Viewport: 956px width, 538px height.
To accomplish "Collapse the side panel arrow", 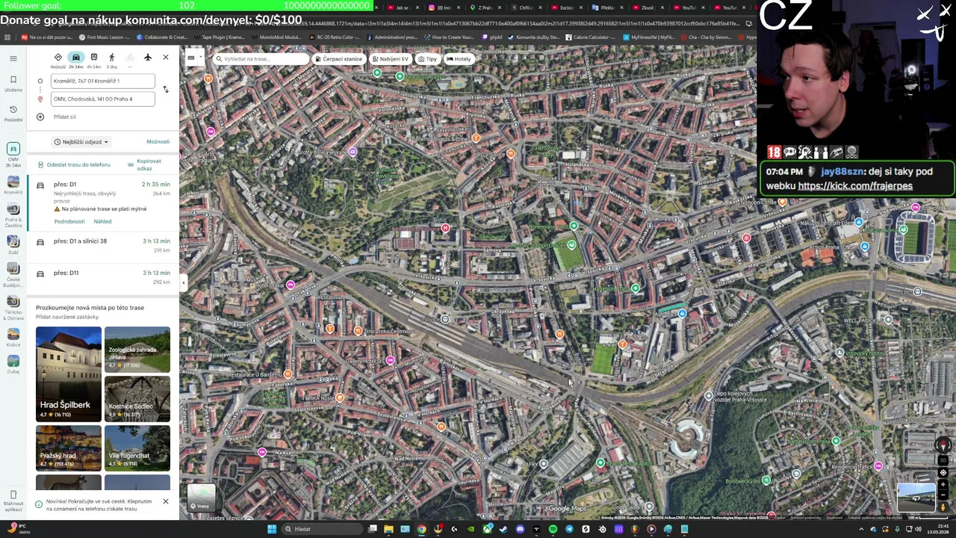I will [183, 282].
